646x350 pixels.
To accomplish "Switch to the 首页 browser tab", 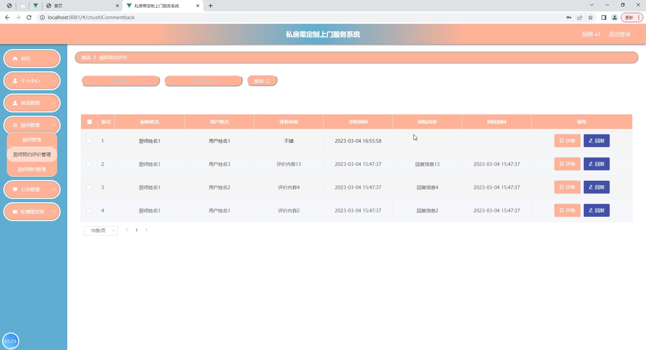I will 82,6.
